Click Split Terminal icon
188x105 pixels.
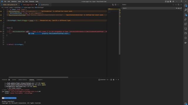coord(111,80)
